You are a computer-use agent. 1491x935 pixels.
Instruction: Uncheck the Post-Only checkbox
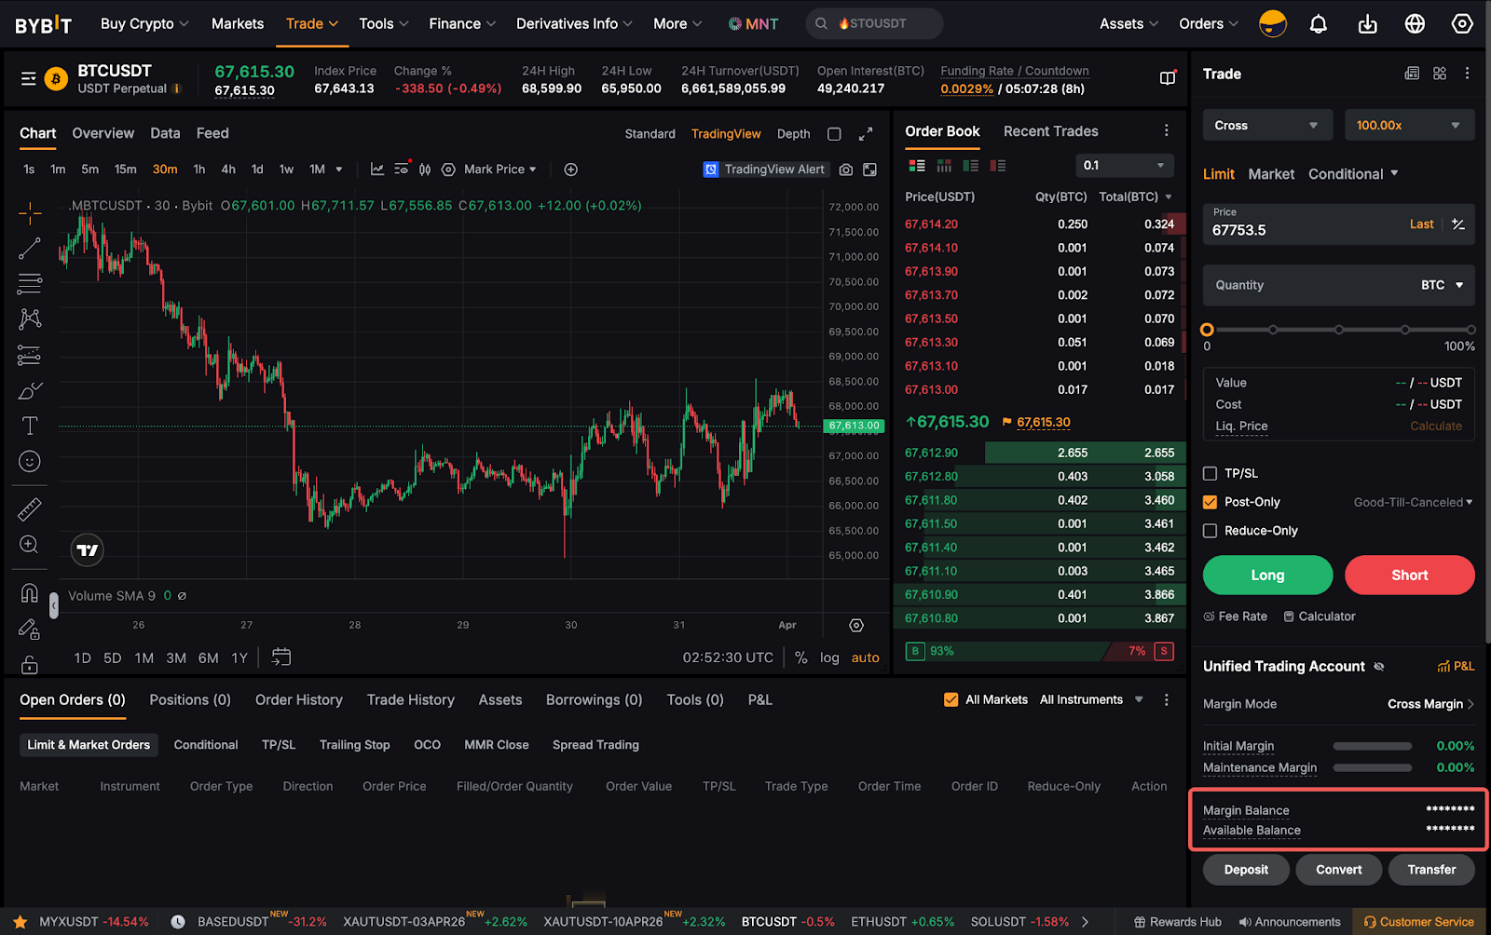[x=1210, y=502]
